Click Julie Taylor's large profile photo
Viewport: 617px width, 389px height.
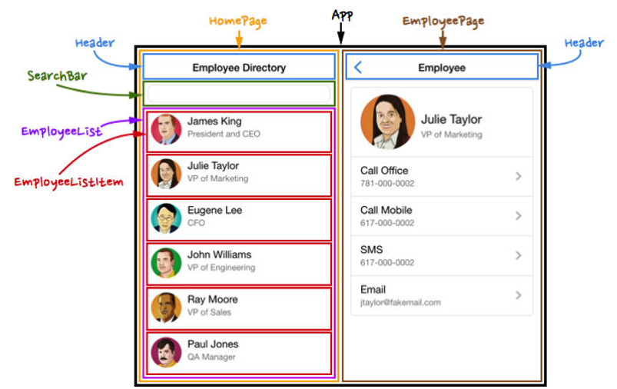point(387,121)
